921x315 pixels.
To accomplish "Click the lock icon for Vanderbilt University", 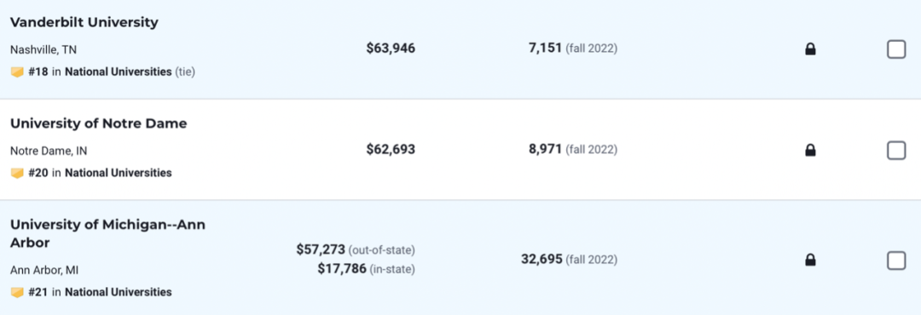I will [x=811, y=50].
